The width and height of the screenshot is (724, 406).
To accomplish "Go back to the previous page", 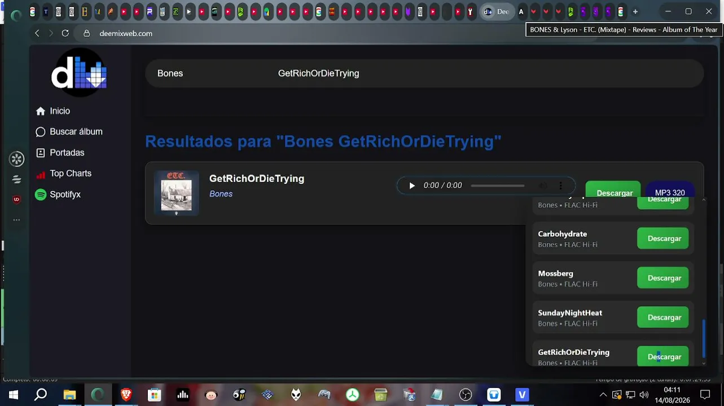I will pyautogui.click(x=37, y=33).
